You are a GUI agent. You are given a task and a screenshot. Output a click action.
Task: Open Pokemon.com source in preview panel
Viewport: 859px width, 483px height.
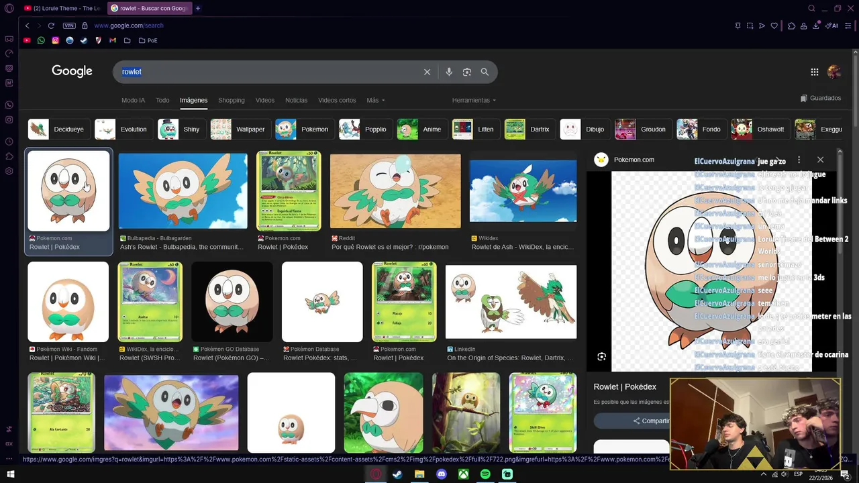[624, 160]
